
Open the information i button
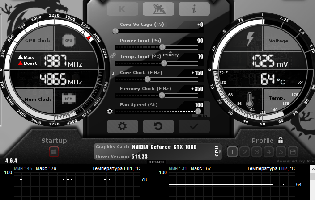[194, 9]
